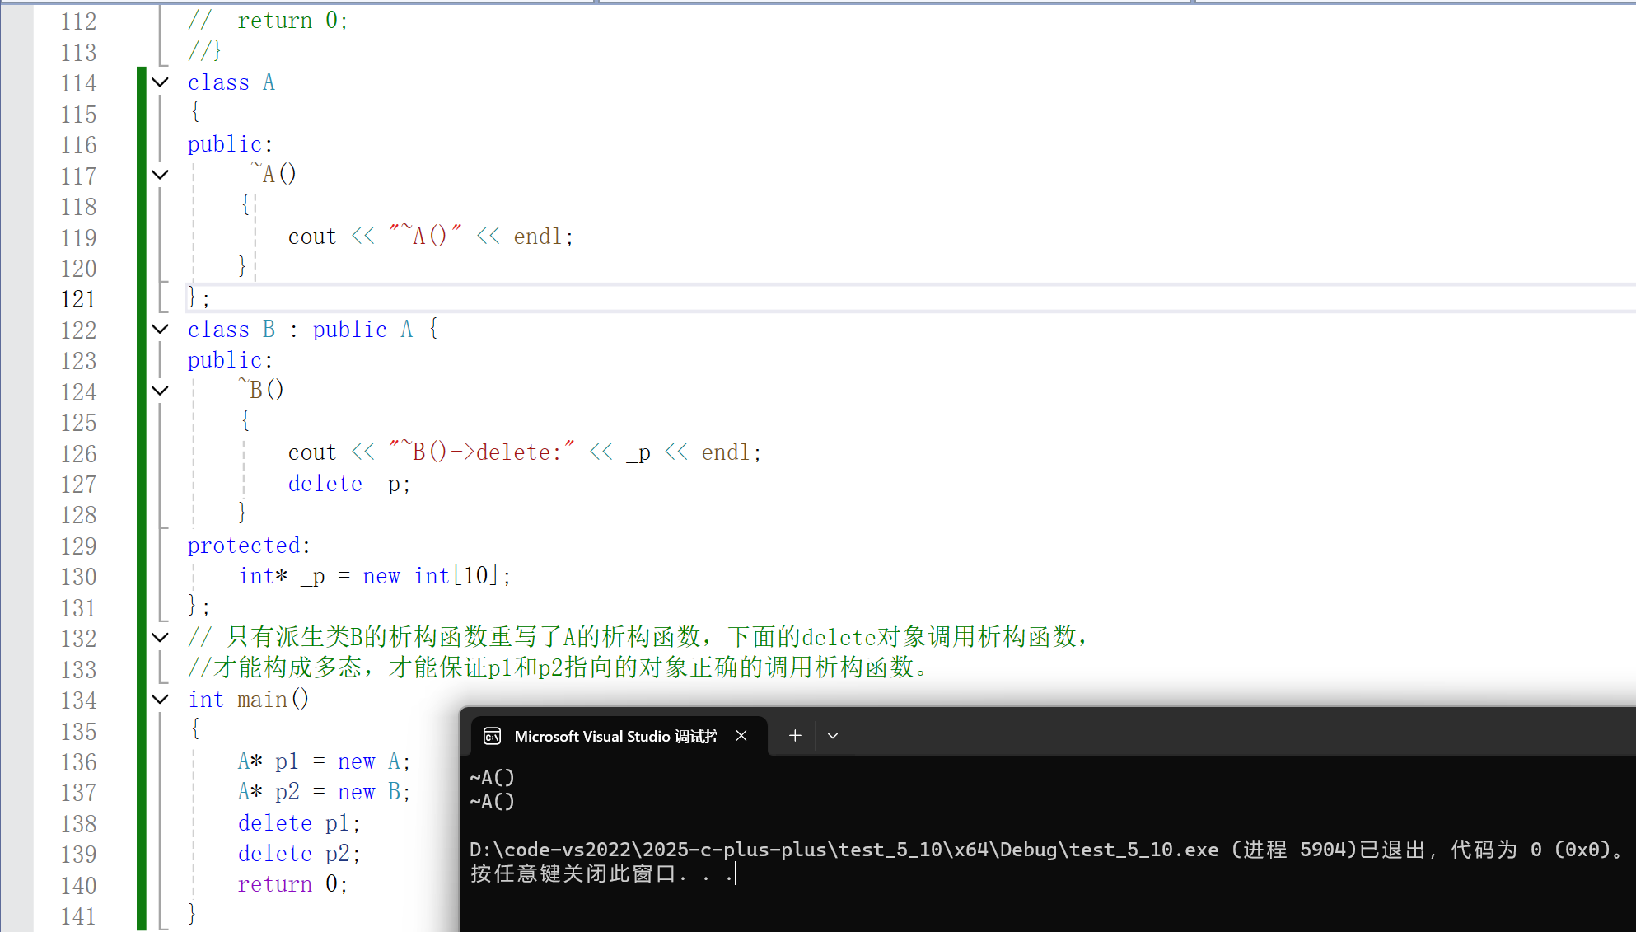The width and height of the screenshot is (1636, 932).
Task: Click 'new int[10]' in line 130
Action: pyautogui.click(x=430, y=576)
